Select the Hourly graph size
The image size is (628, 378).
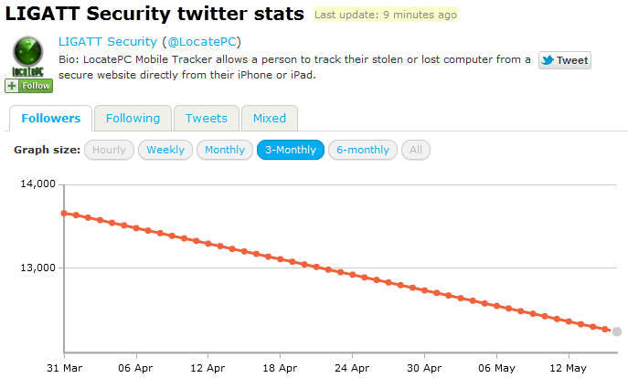(110, 150)
